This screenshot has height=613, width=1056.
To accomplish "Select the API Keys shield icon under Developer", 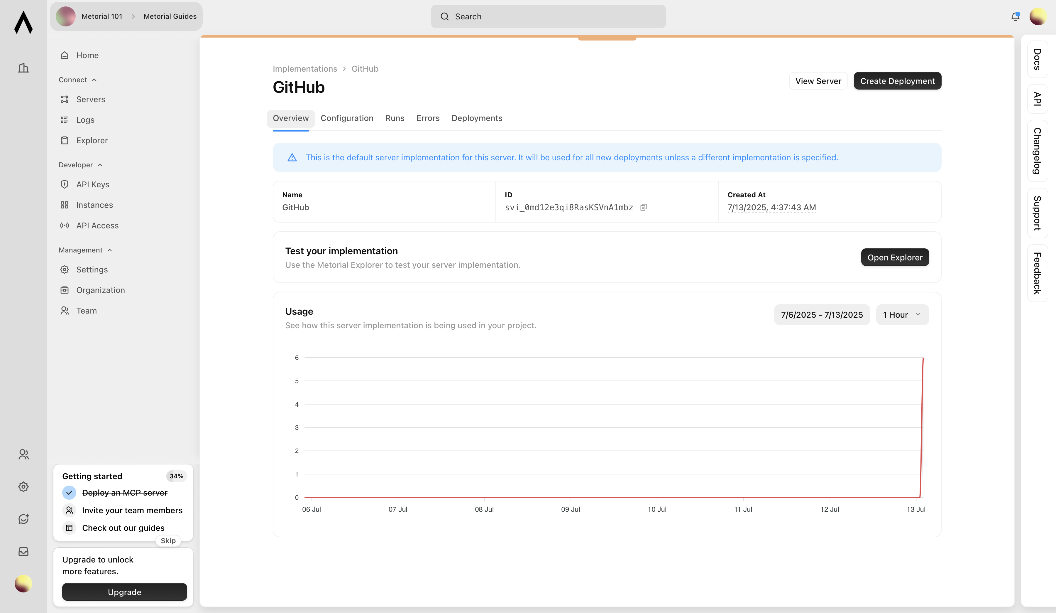I will click(64, 184).
